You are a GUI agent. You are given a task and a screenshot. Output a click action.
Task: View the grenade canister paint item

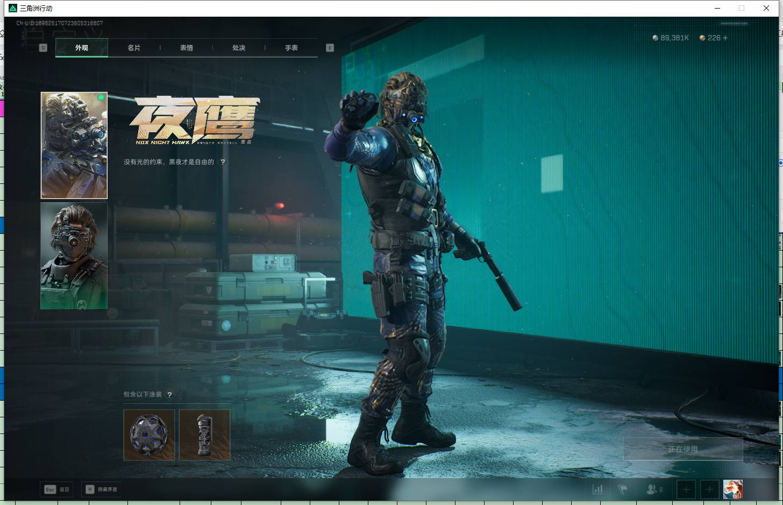point(204,435)
